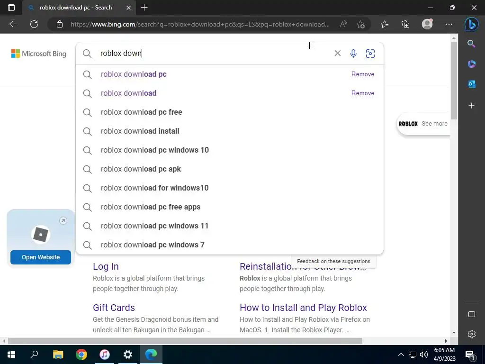The image size is (485, 364).
Task: Open the profile avatar icon
Action: pos(427,24)
